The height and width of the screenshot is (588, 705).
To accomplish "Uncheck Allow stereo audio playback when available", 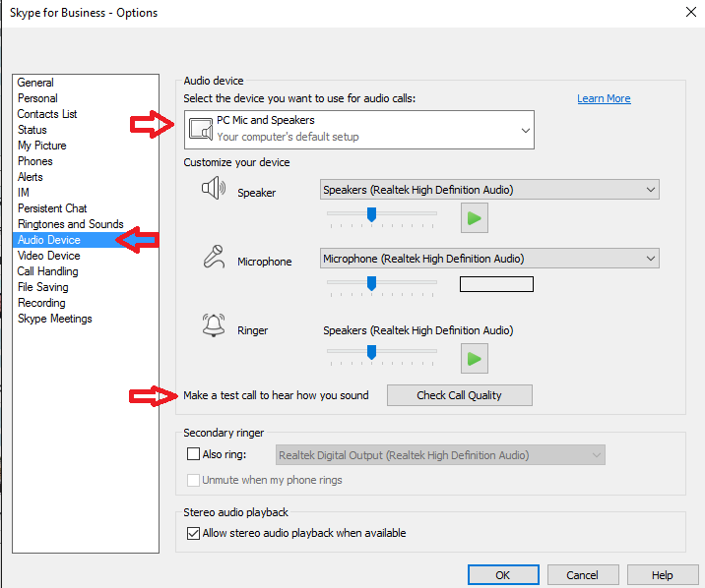I will pos(193,533).
